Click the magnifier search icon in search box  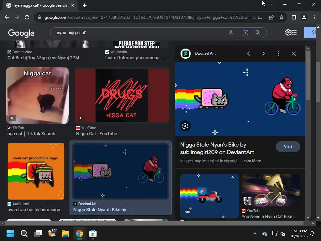258,33
